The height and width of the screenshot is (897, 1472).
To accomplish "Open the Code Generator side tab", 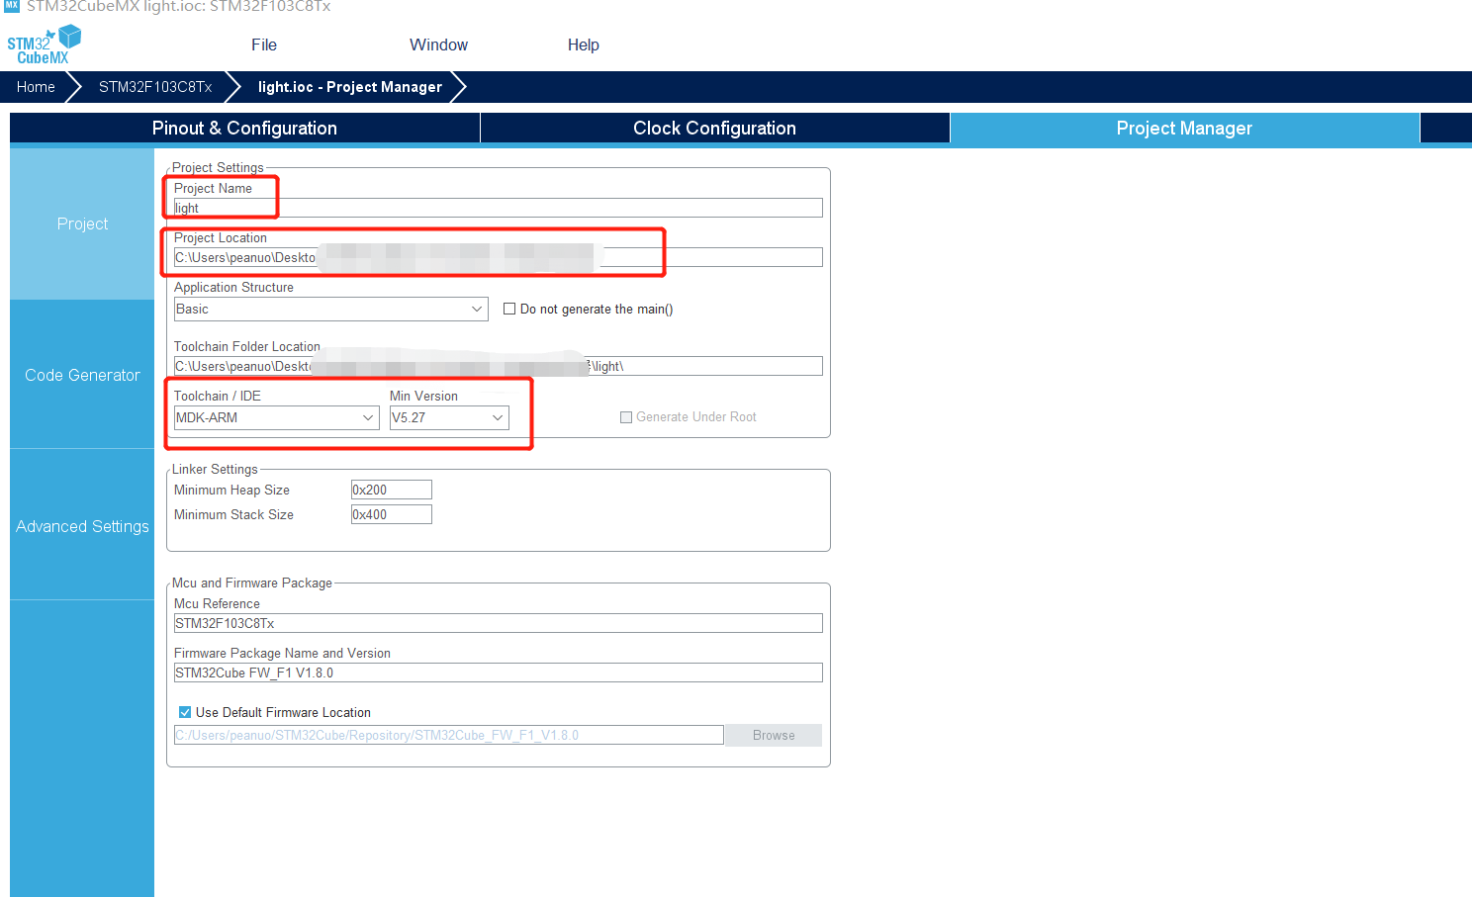I will pyautogui.click(x=82, y=375).
